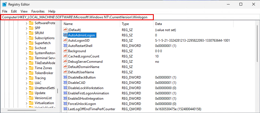Click the AutoRestartShell DWORD icon
This screenshot has width=260, height=113.
pos(65,46)
